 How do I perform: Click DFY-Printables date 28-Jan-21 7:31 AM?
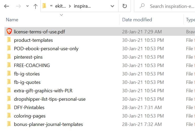click(x=142, y=108)
